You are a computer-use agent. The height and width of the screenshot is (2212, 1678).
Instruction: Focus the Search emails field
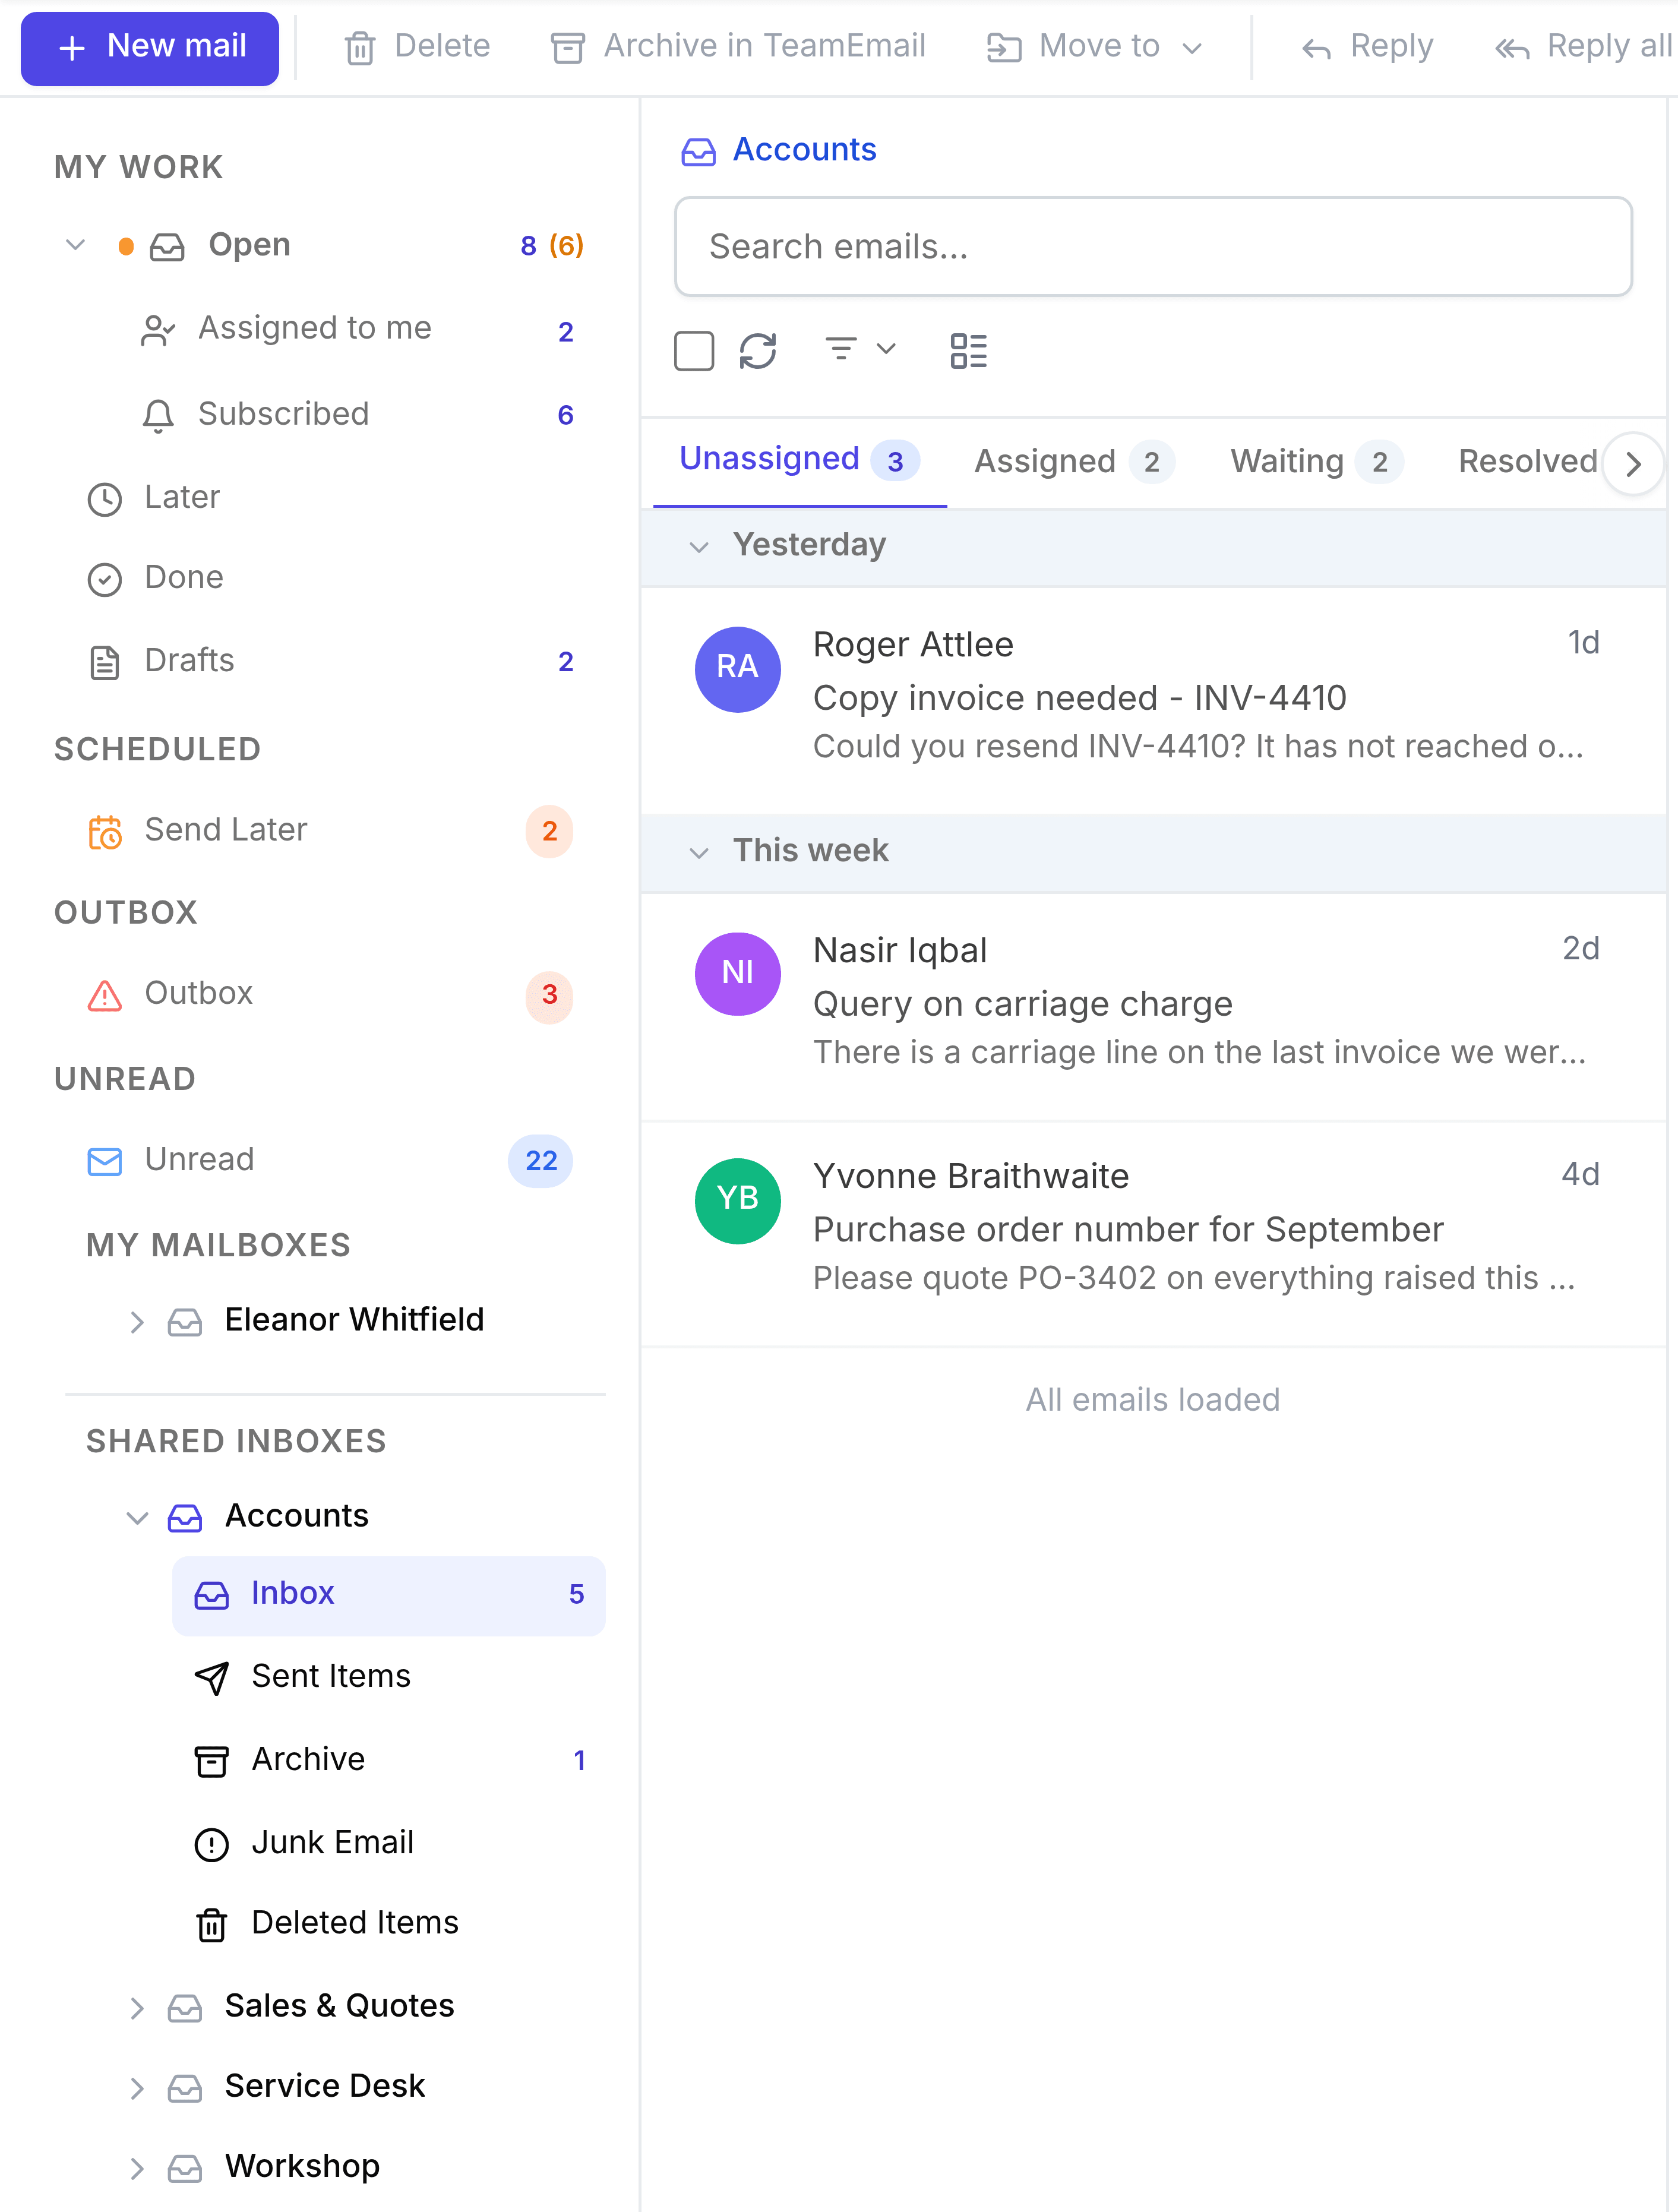(1153, 246)
